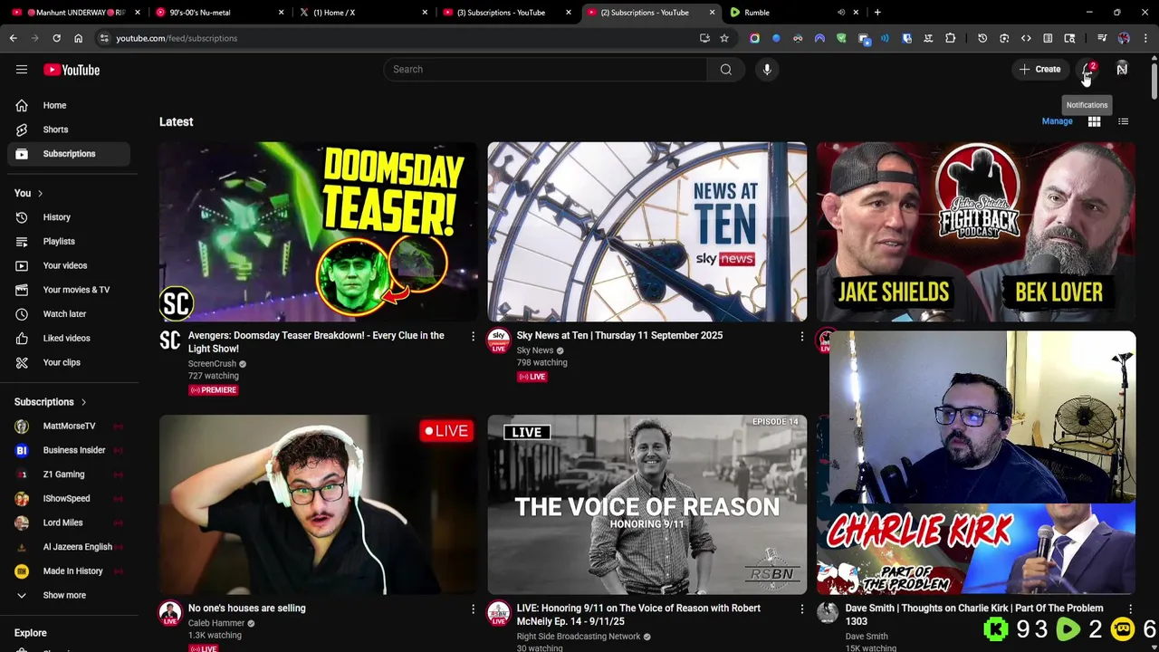
Task: Switch to Home / X tab
Action: 362,13
